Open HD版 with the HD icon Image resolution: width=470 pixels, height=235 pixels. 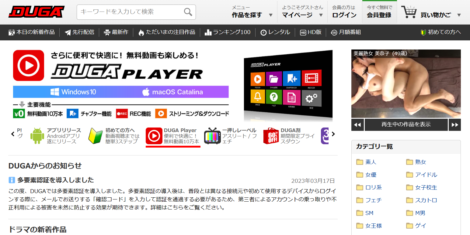(x=311, y=32)
